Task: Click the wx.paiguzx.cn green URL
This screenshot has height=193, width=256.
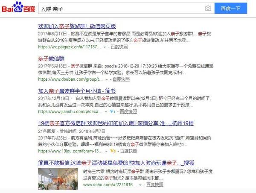Action: pyautogui.click(x=70, y=47)
